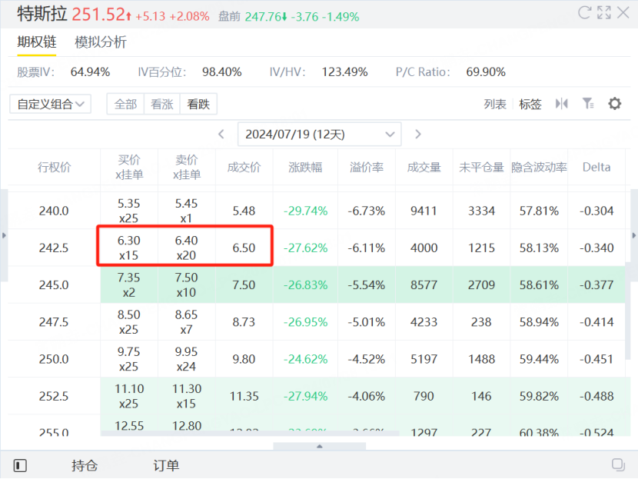This screenshot has height=479, width=638.
Task: Click the horizontal scrollbar under the table
Action: tap(250, 434)
